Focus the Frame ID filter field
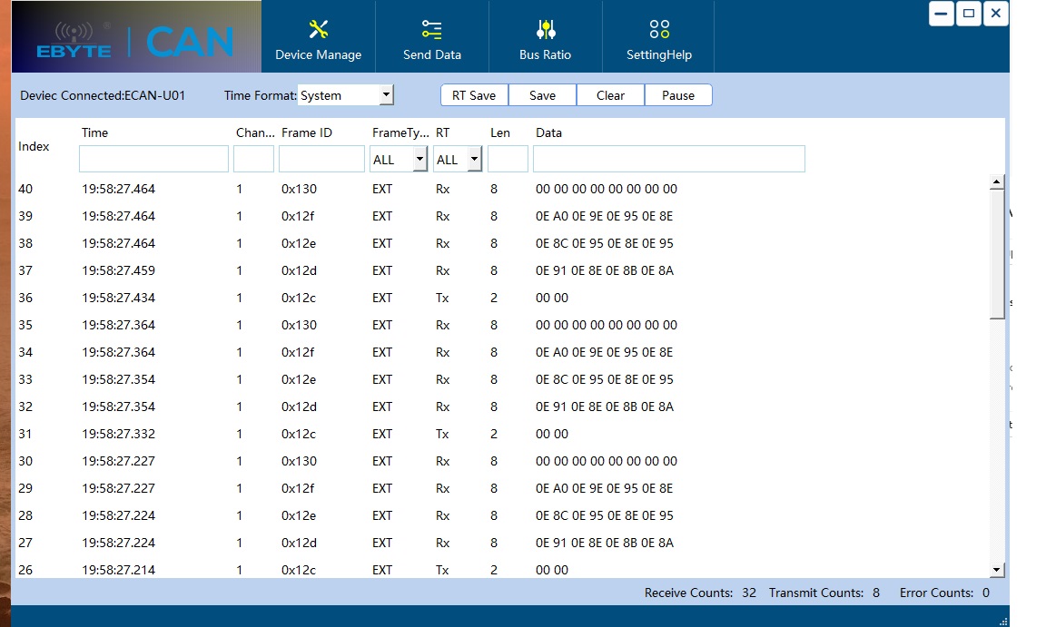Image resolution: width=1046 pixels, height=627 pixels. [x=321, y=160]
